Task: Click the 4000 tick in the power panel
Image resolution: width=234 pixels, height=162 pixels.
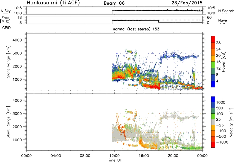Action: pos(17,40)
